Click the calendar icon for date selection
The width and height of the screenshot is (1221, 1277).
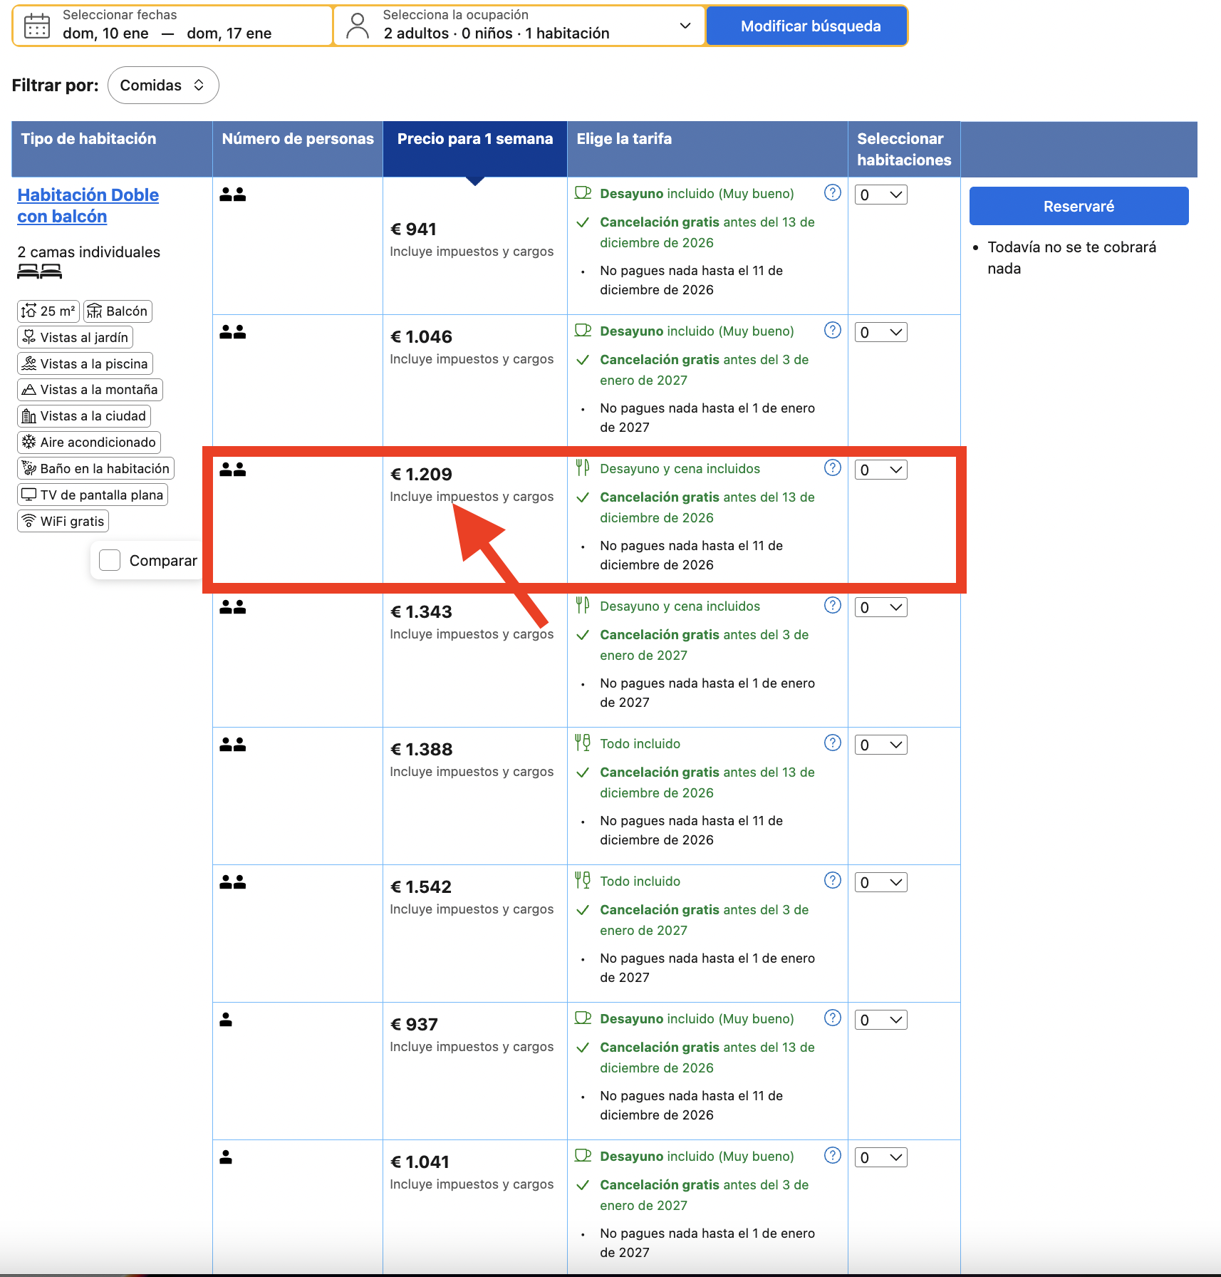point(37,26)
